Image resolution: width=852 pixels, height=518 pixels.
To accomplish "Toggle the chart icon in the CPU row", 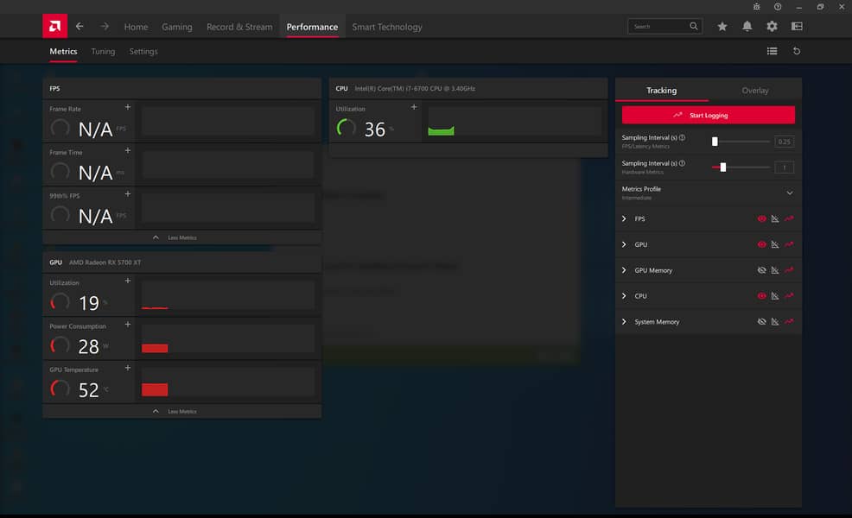I will 775,296.
